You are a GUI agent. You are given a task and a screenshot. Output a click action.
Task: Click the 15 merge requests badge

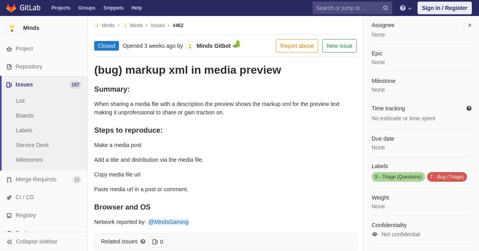pyautogui.click(x=77, y=180)
